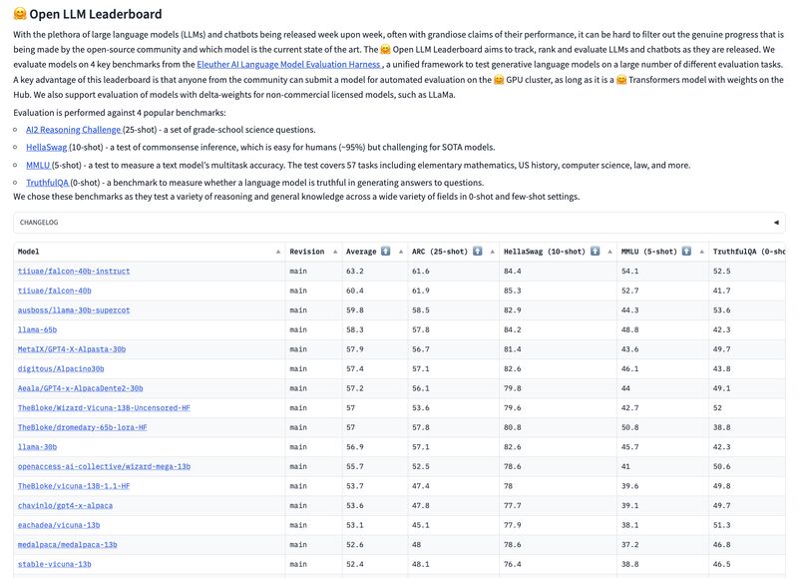
Task: Open MetaIX/GPT4-X-Alpasta-30b model link
Action: pos(72,349)
